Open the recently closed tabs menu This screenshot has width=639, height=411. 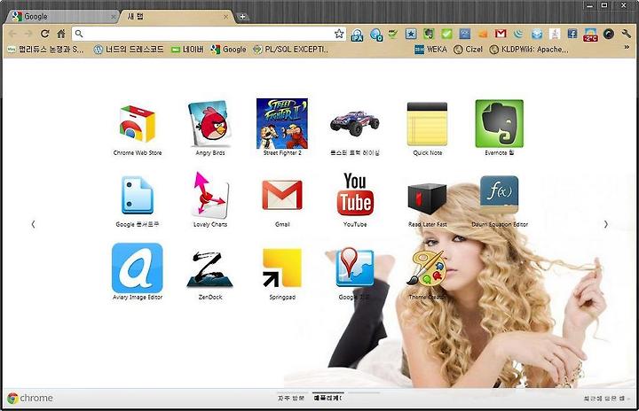click(x=606, y=398)
